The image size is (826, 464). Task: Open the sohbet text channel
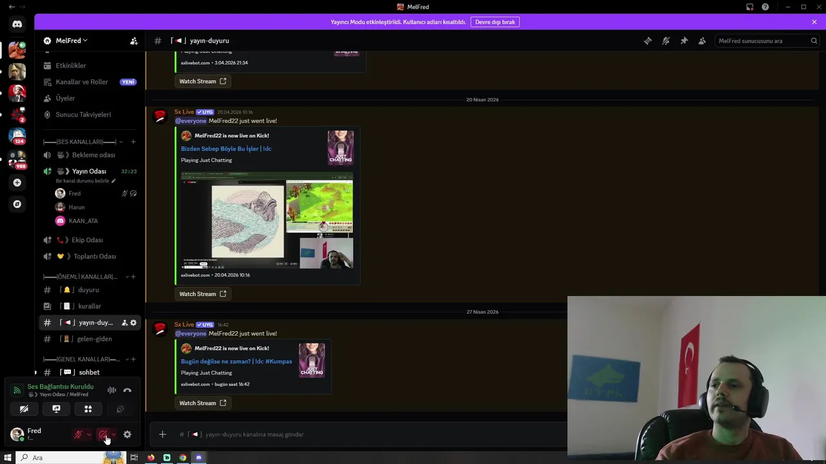coord(90,372)
